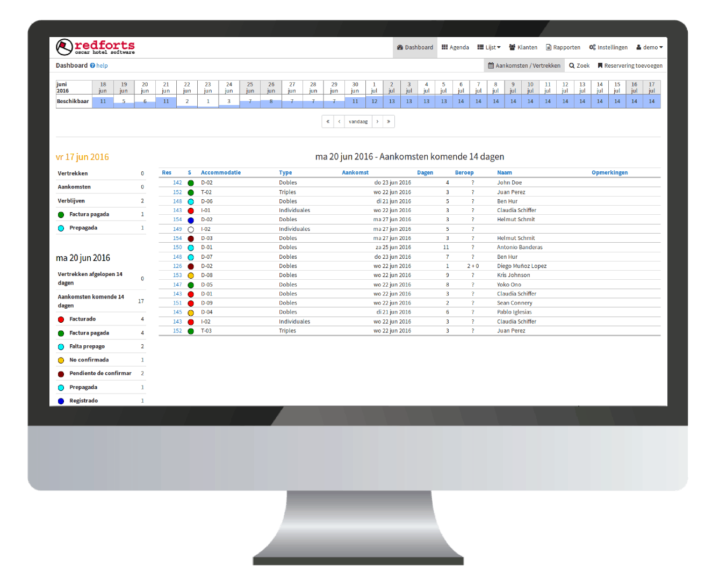Screen dimensions: 712x581
Task: Click the cyan Falta prepago status dot
Action: [61, 347]
